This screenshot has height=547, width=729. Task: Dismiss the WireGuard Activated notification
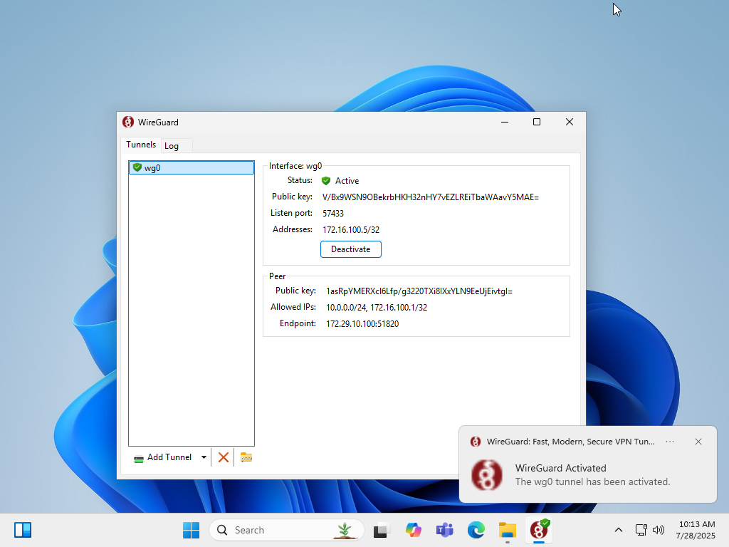[x=698, y=442]
